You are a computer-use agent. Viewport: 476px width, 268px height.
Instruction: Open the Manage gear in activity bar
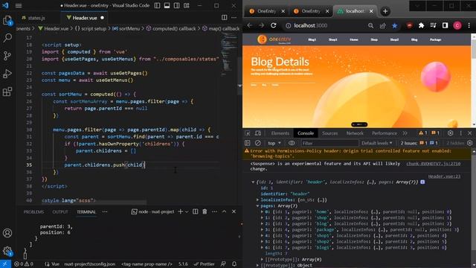point(7,251)
